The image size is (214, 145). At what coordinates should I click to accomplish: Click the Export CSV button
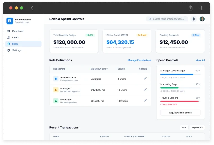pos(197,127)
